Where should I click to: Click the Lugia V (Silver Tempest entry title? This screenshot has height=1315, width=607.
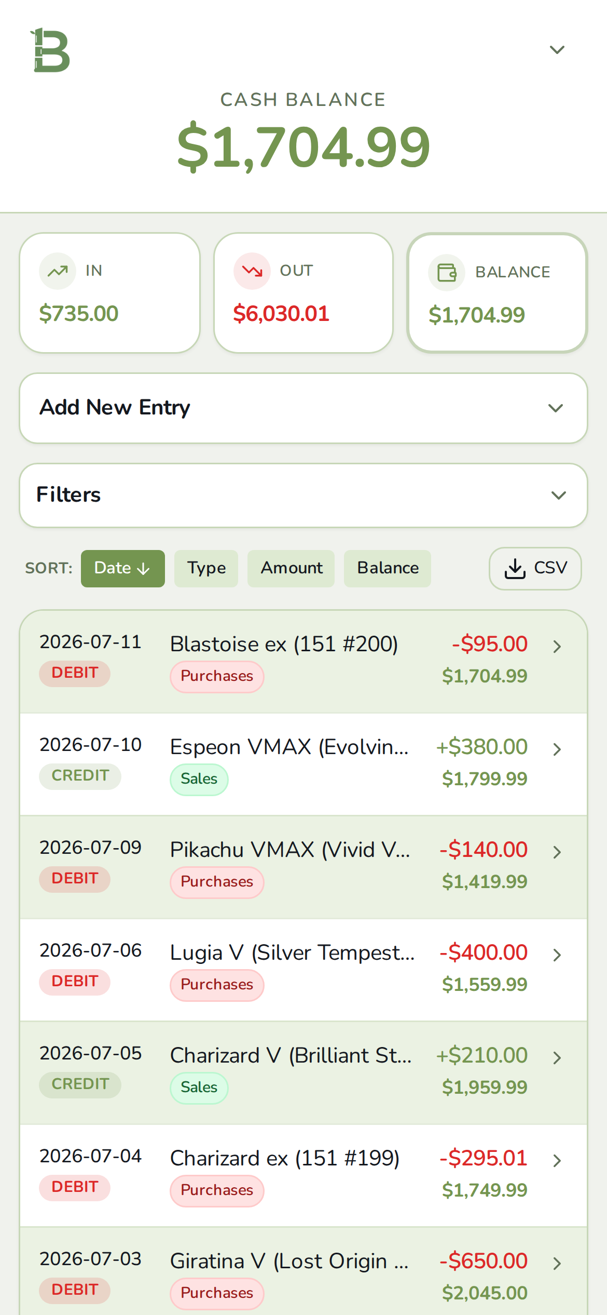click(293, 952)
